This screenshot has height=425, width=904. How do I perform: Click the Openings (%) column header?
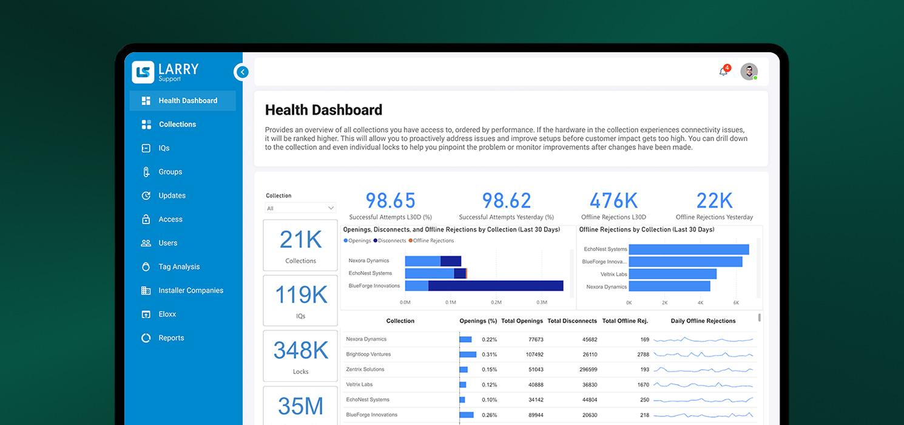[479, 321]
